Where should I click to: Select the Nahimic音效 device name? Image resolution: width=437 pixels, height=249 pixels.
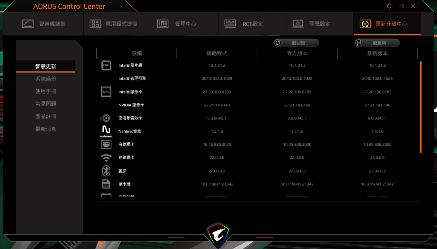click(x=130, y=131)
